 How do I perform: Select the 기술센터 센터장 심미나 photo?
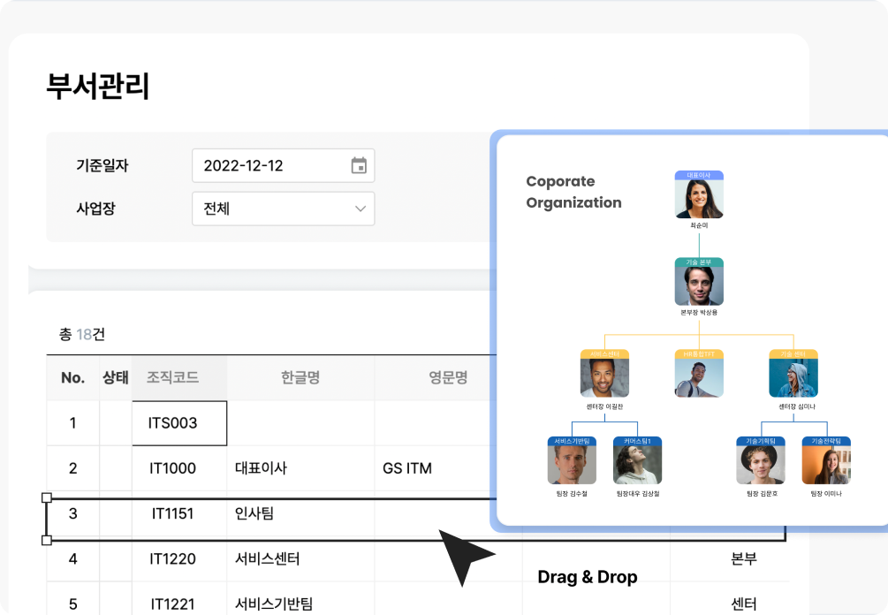click(x=793, y=377)
